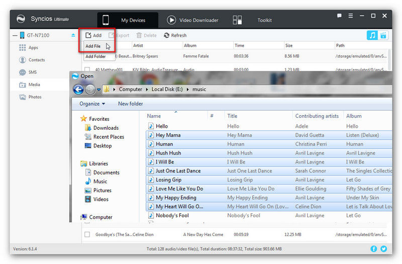Click Local Disk (E:) in the breadcrumb
The image size is (402, 264).
[167, 90]
